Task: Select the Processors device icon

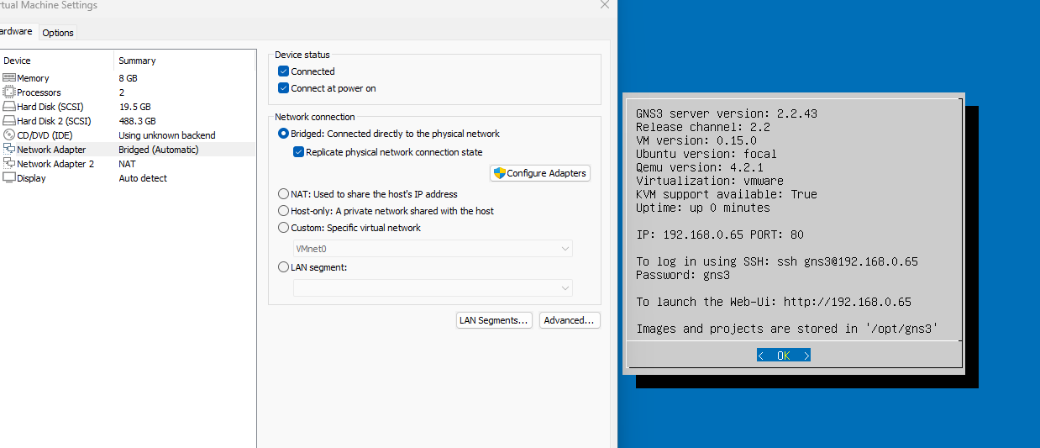Action: coord(9,92)
